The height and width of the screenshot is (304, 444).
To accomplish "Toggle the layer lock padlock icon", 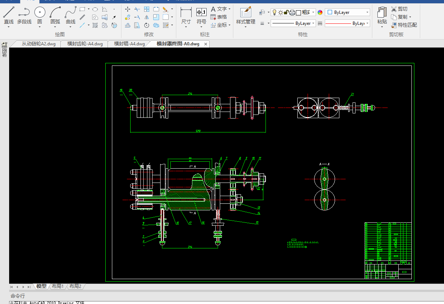I will (286, 12).
